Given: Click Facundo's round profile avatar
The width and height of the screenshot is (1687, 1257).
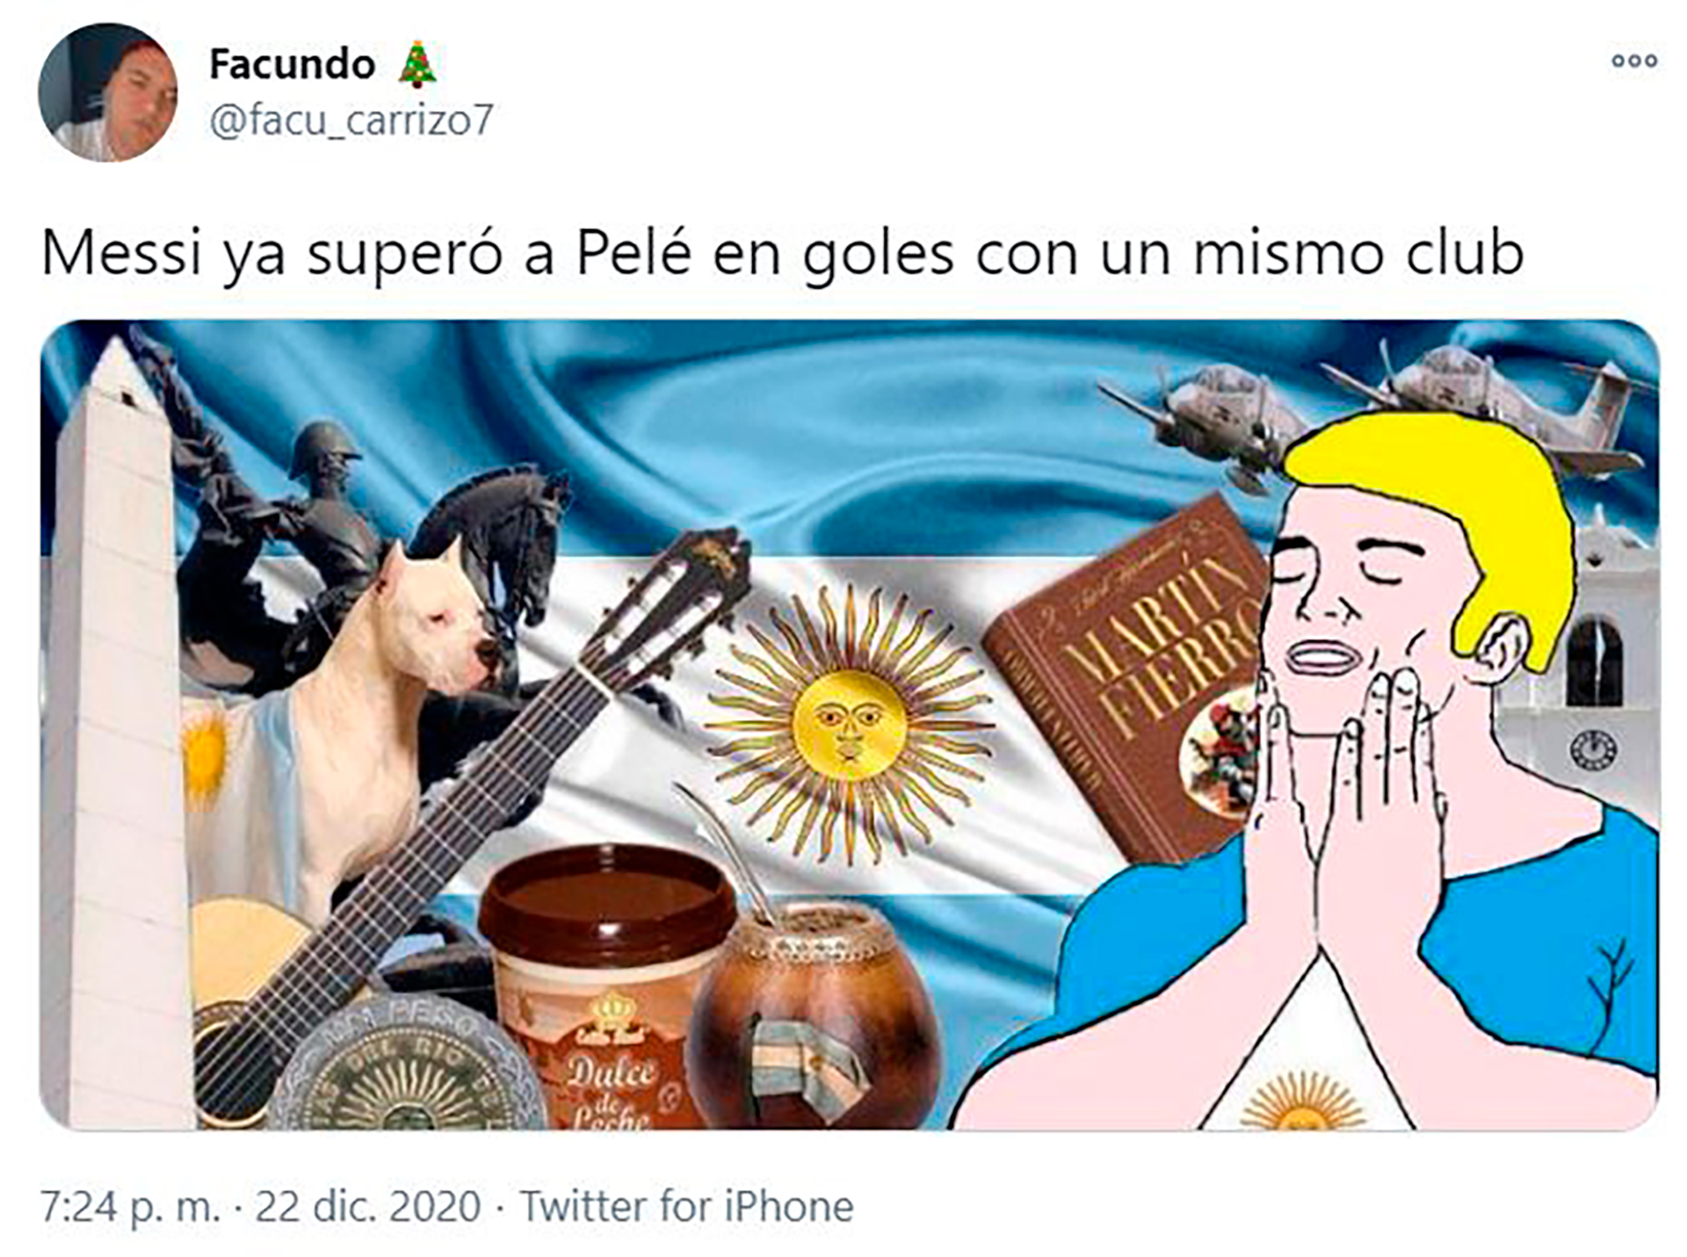Looking at the screenshot, I should tap(108, 92).
